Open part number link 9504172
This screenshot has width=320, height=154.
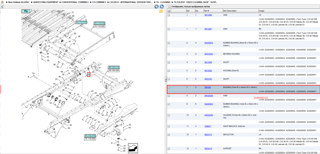(x=208, y=135)
